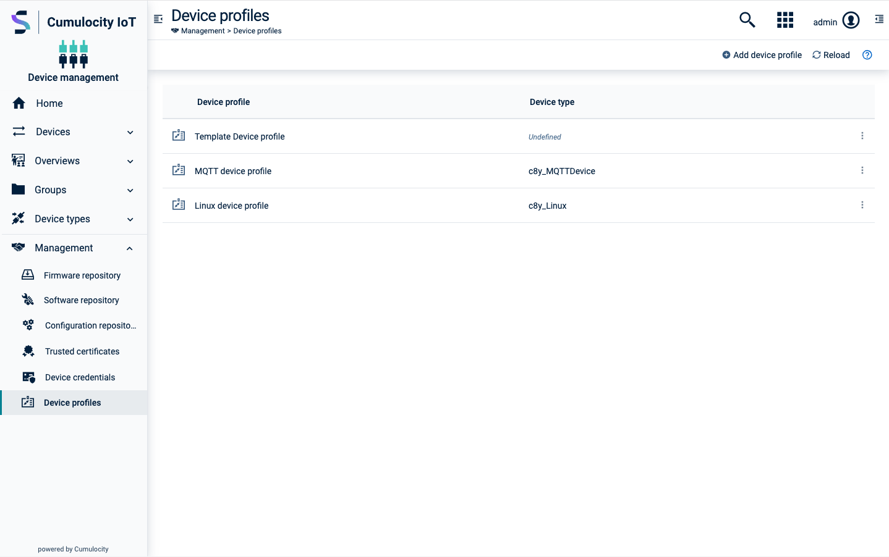Open the application switcher grid icon
This screenshot has width=889, height=557.
click(x=785, y=20)
